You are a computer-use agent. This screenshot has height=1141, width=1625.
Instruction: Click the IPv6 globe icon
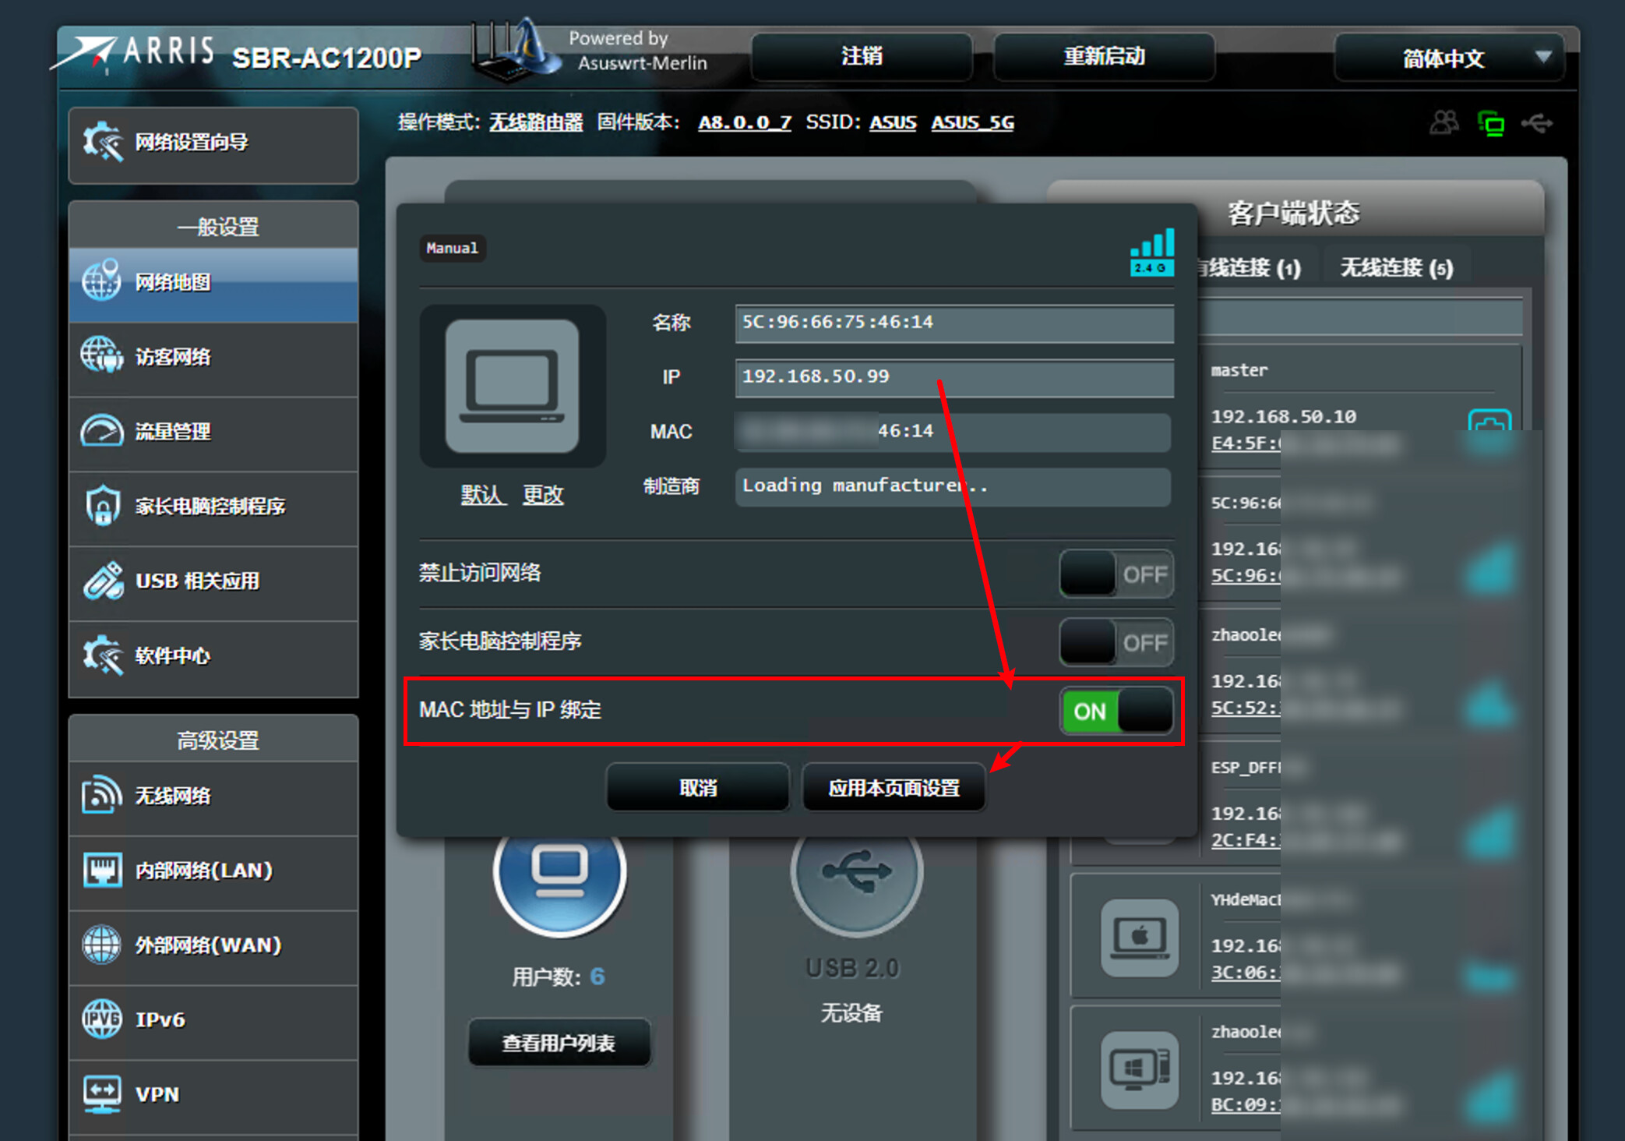[x=102, y=1019]
